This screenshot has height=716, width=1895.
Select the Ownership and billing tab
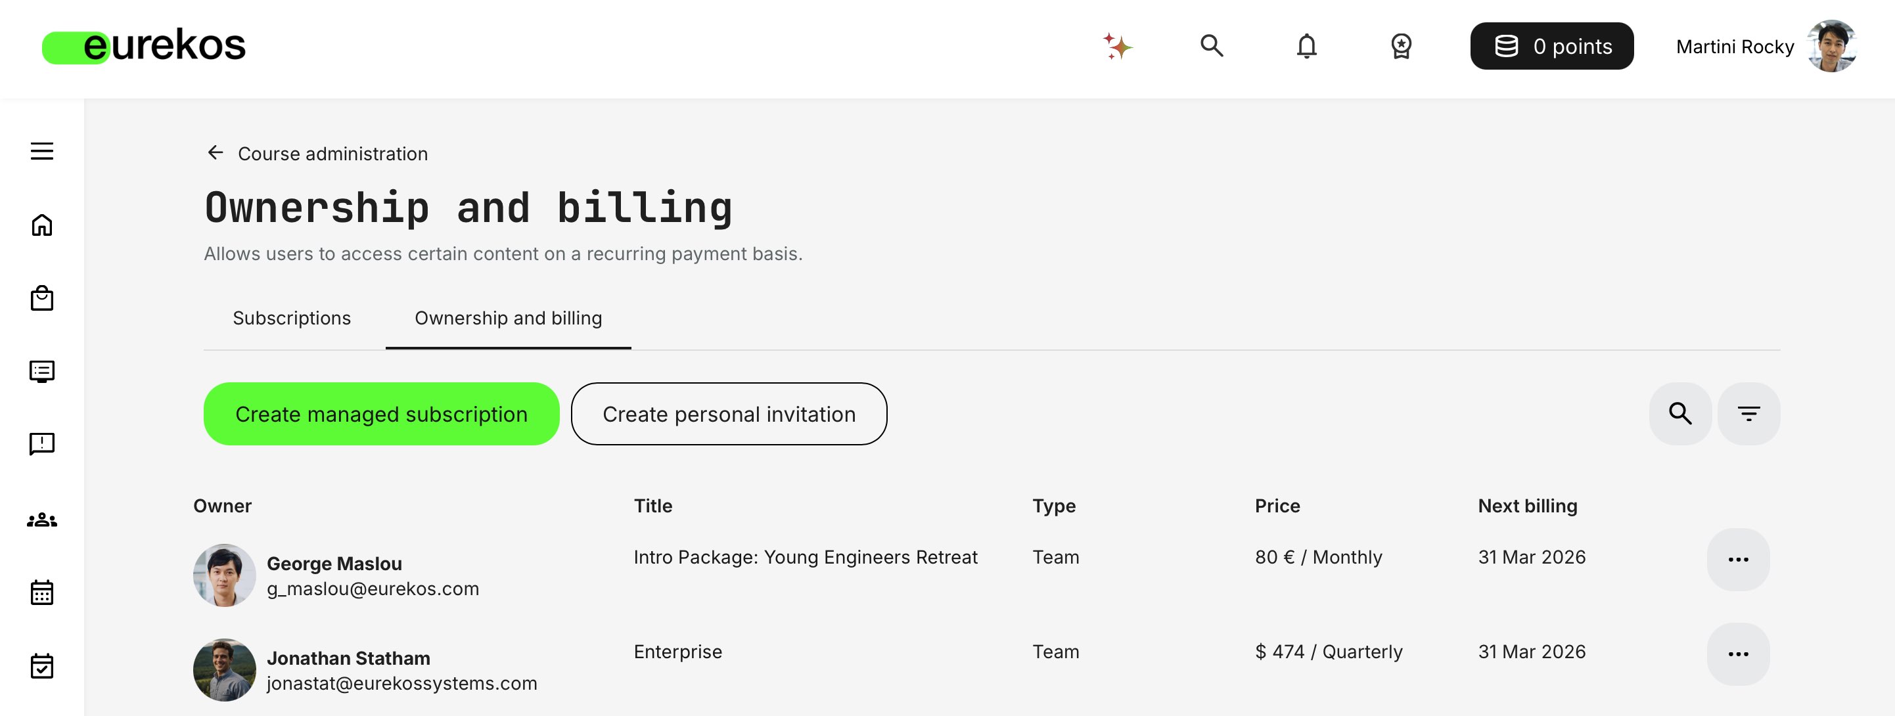pos(507,317)
